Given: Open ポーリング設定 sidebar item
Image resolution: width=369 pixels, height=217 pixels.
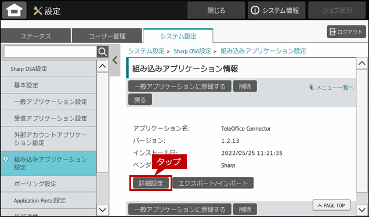Looking at the screenshot, I should [x=49, y=183].
